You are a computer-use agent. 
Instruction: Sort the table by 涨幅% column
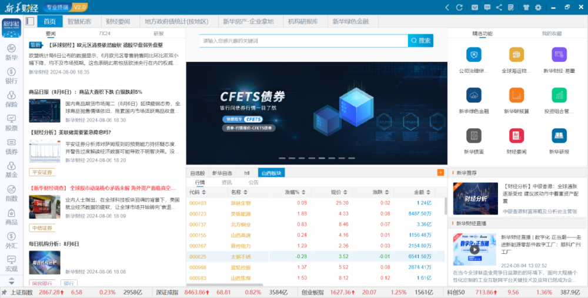(292, 192)
